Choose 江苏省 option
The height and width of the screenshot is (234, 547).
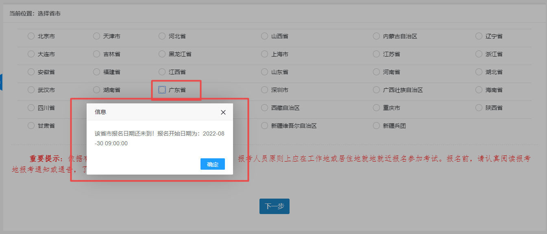(376, 54)
